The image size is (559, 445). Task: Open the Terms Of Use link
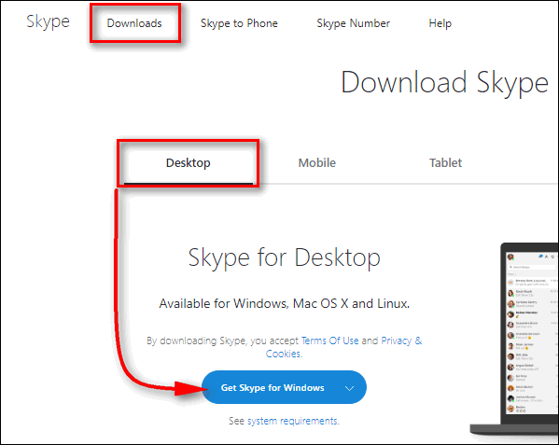pos(329,341)
